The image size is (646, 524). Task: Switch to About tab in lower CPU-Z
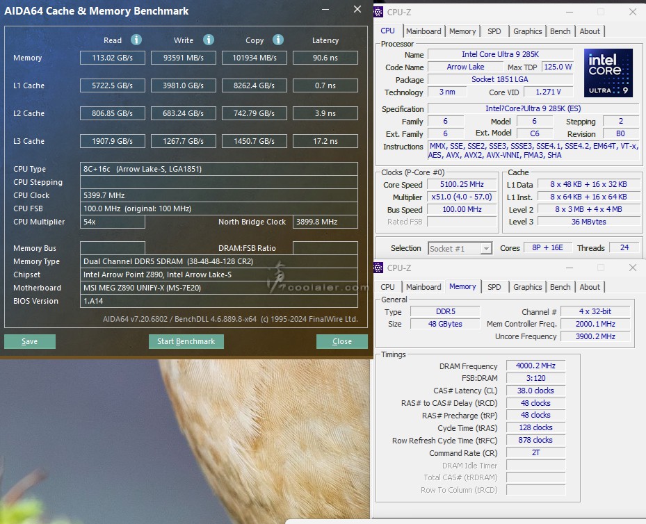click(x=590, y=287)
